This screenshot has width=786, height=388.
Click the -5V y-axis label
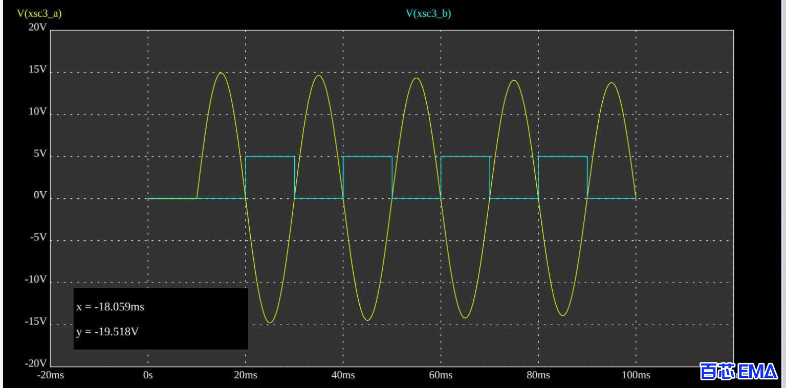[x=38, y=237]
